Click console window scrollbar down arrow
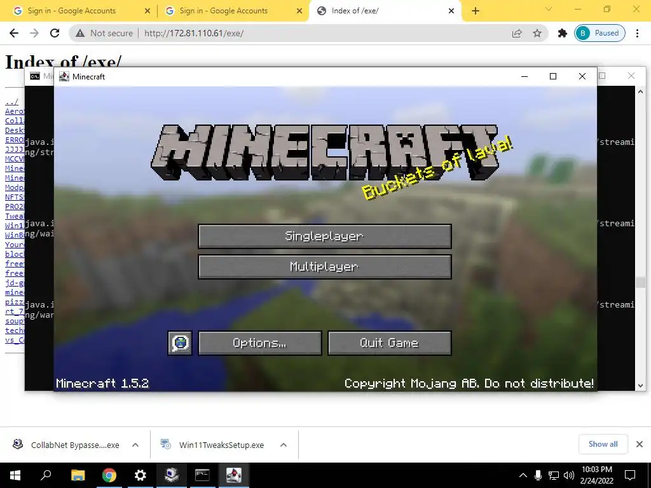 640,386
